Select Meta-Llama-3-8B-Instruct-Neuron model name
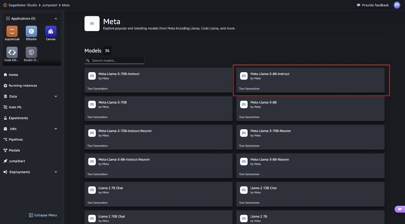This screenshot has height=224, width=405. (124, 159)
